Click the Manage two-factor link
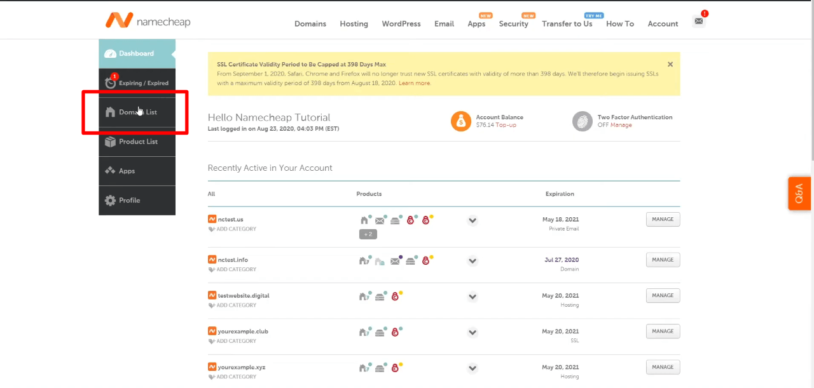 pos(621,125)
